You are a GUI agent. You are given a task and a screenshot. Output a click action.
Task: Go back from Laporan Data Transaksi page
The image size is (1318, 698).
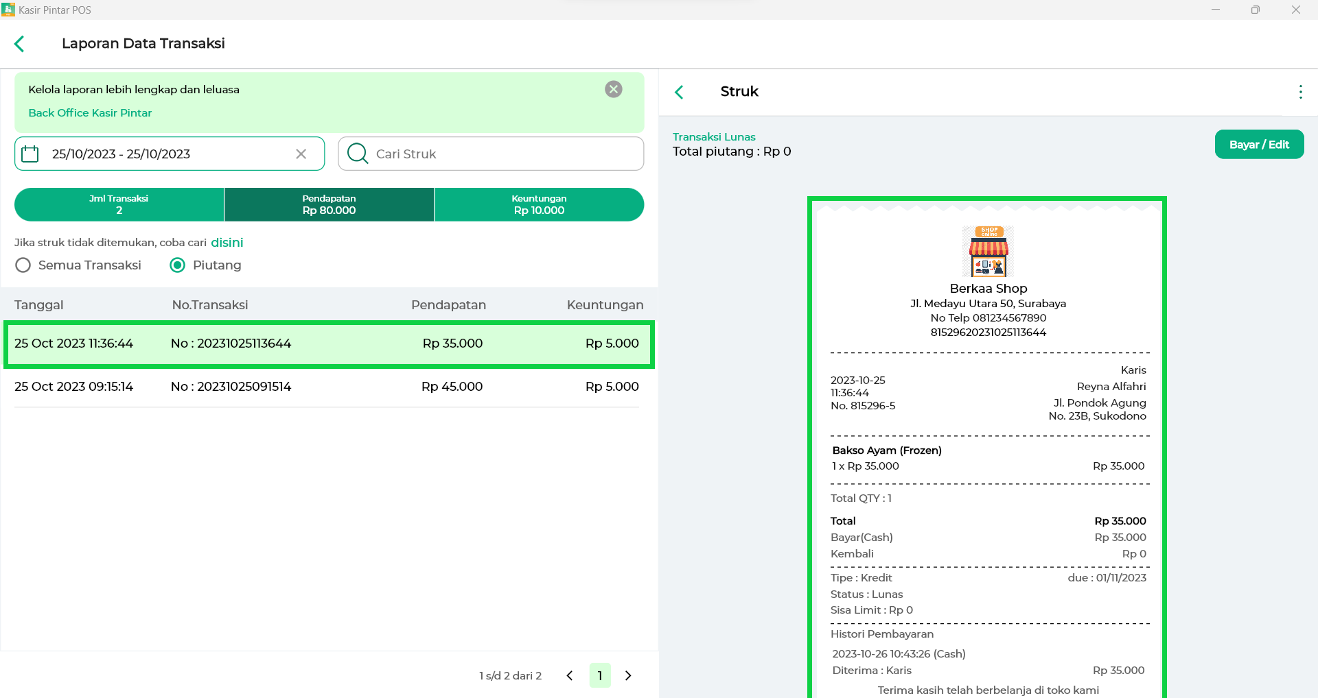19,44
